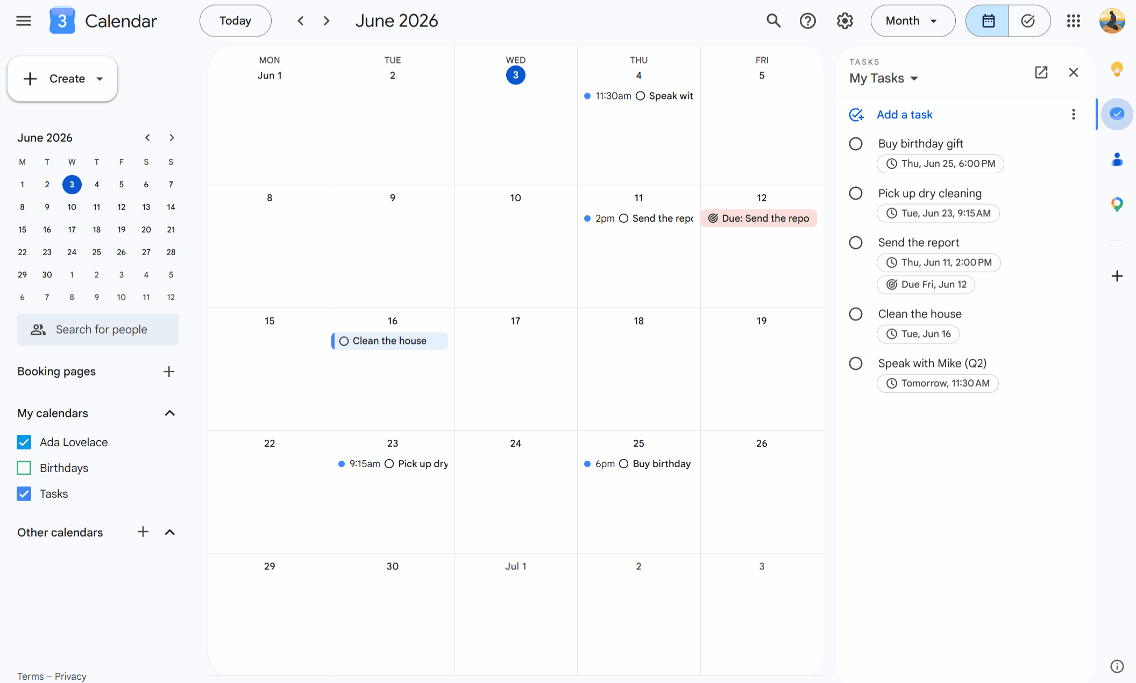The height and width of the screenshot is (683, 1136).
Task: Open Due: Send the report event chip
Action: (x=759, y=218)
